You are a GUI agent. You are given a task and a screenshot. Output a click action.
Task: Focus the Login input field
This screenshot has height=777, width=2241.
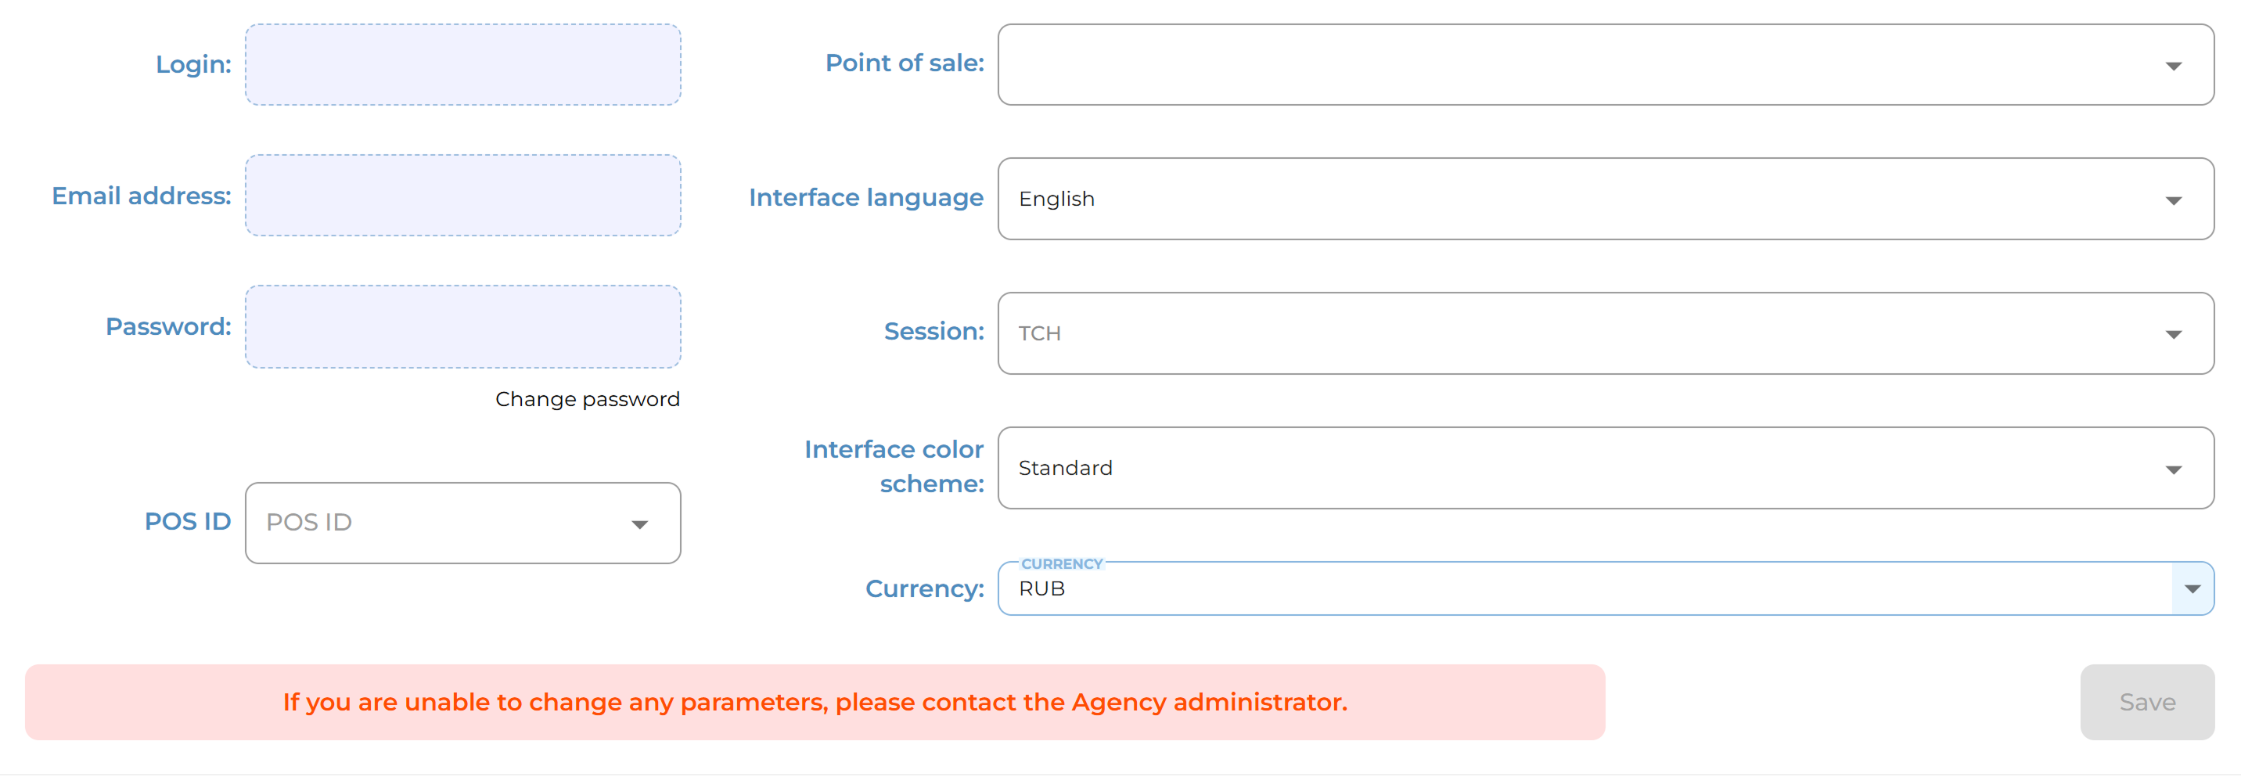coord(462,65)
